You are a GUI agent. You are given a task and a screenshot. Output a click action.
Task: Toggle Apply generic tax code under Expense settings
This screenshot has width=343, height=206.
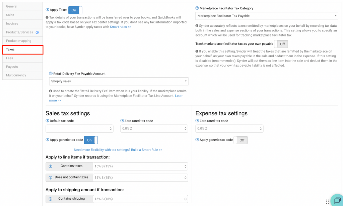pos(241,140)
